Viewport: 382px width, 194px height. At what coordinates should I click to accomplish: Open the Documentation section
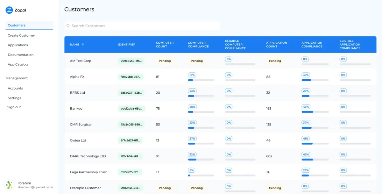pyautogui.click(x=20, y=54)
